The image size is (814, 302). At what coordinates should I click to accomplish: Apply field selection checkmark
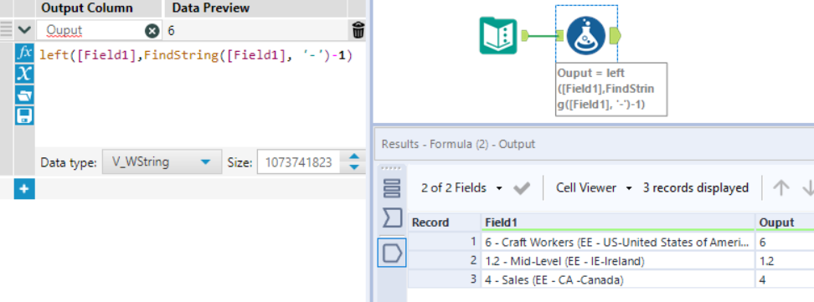(521, 188)
